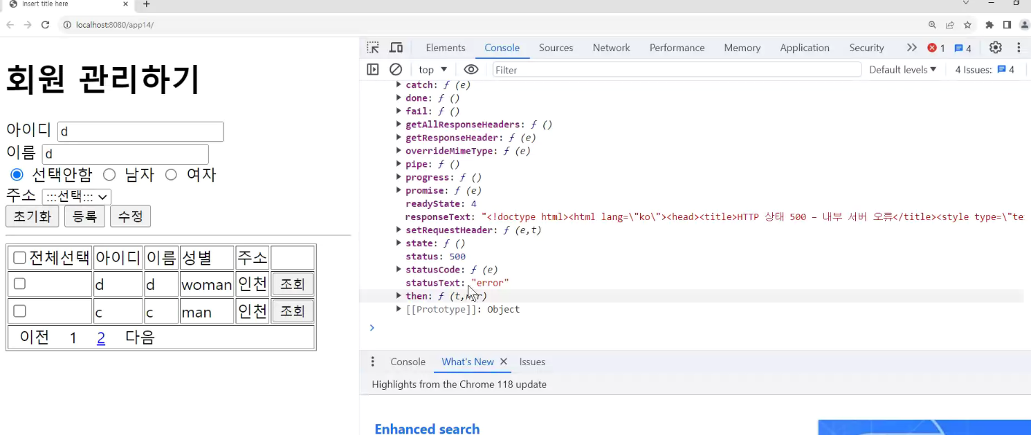Clear the console with the circle-slash icon

pyautogui.click(x=396, y=69)
